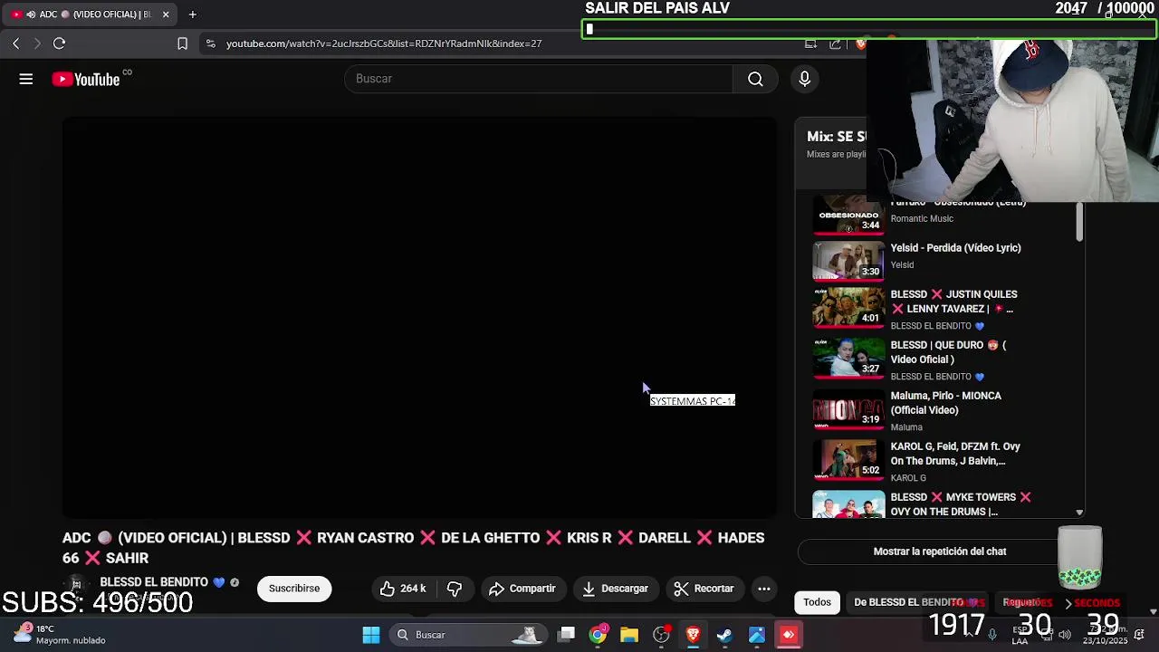Open the more actions three-dot menu
This screenshot has width=1159, height=652.
click(764, 589)
